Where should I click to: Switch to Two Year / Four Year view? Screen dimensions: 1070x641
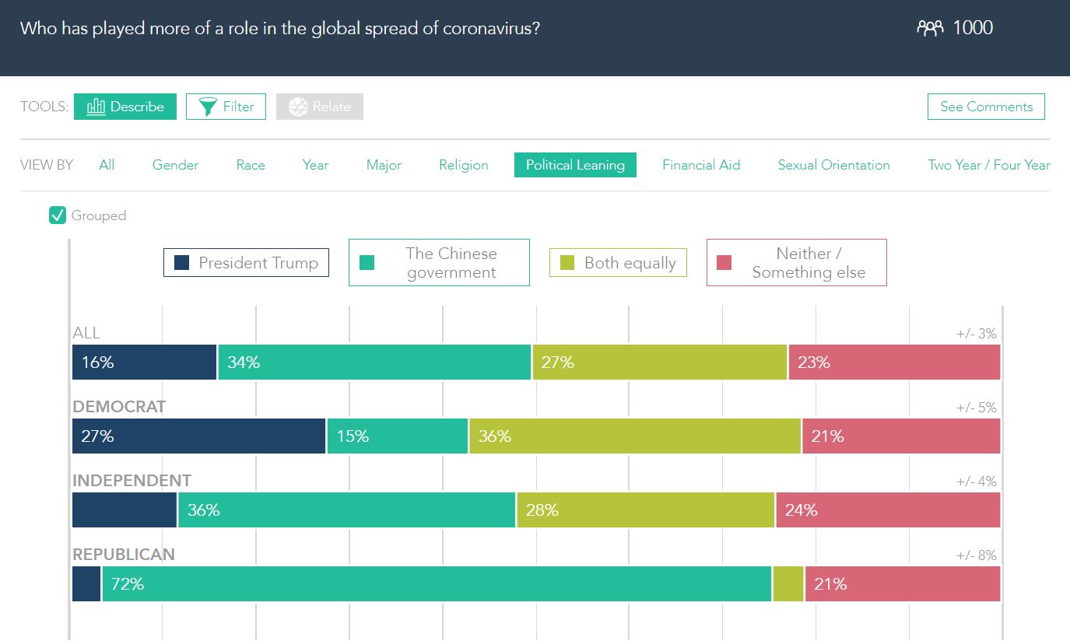tap(988, 165)
